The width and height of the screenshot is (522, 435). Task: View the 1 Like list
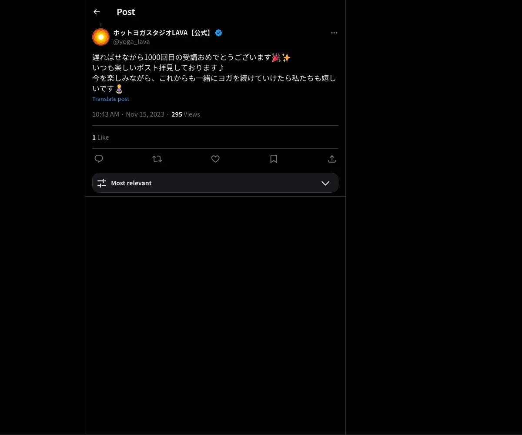(100, 137)
